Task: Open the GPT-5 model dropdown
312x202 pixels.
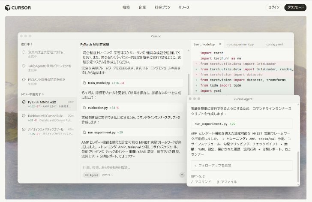Action: tap(108, 175)
